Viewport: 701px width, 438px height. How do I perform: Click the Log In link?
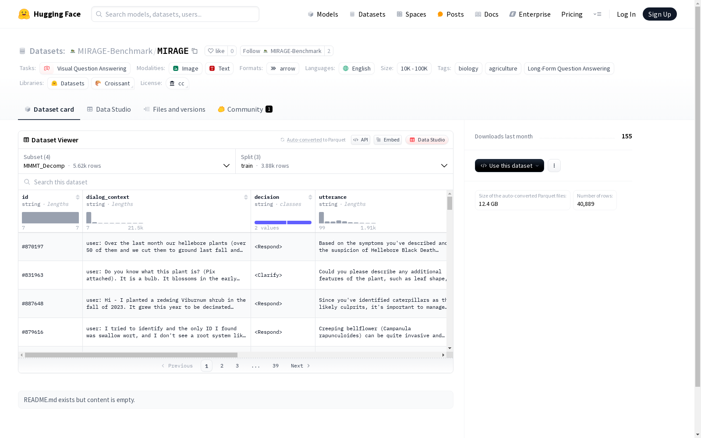click(x=626, y=14)
